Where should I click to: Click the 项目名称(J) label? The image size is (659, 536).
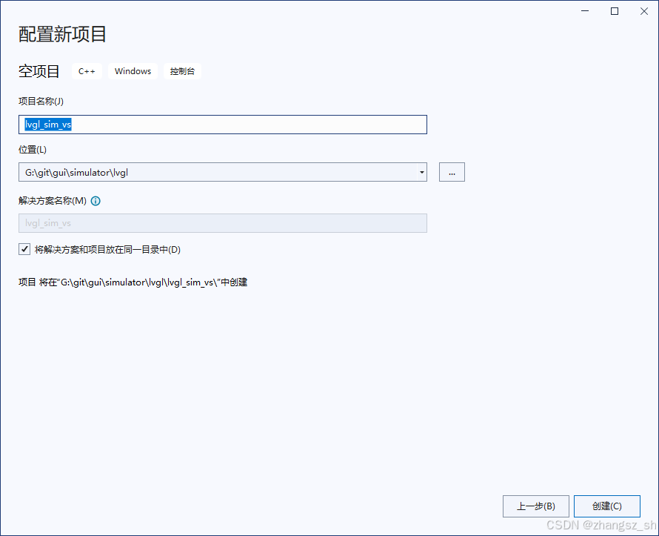click(x=41, y=102)
